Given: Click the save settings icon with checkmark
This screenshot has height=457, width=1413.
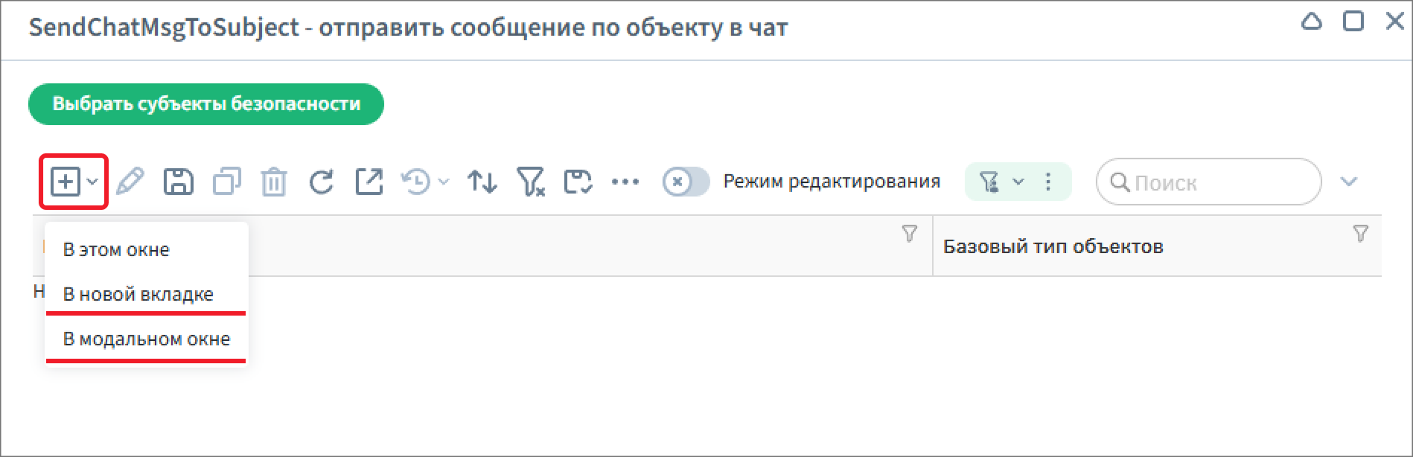Looking at the screenshot, I should pos(578,182).
